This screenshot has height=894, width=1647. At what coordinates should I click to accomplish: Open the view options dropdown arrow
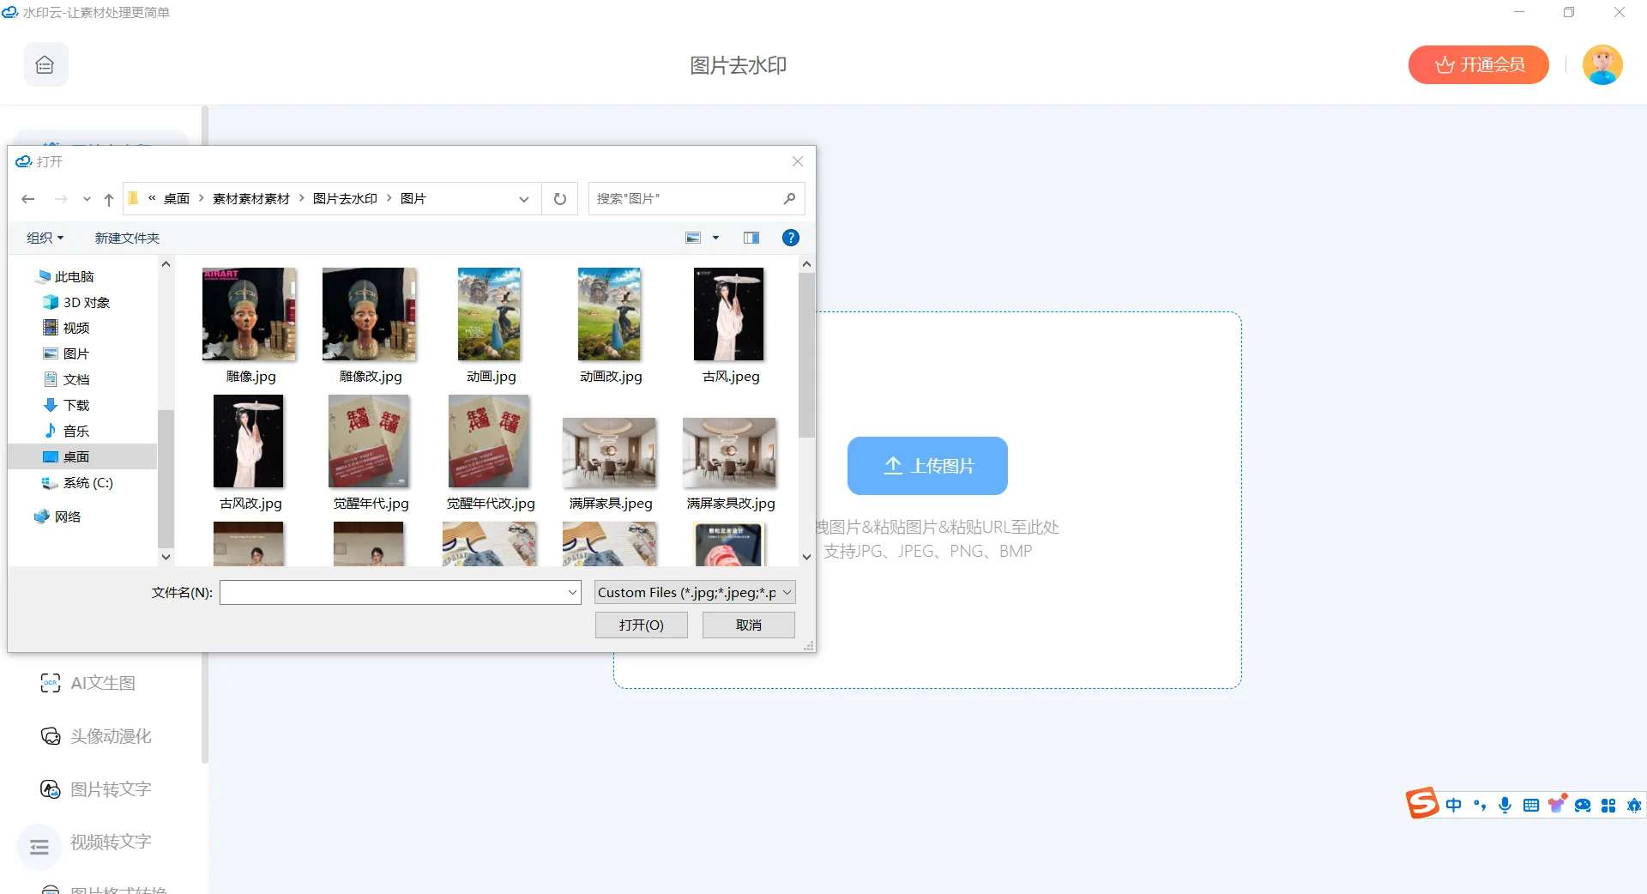[x=716, y=238]
